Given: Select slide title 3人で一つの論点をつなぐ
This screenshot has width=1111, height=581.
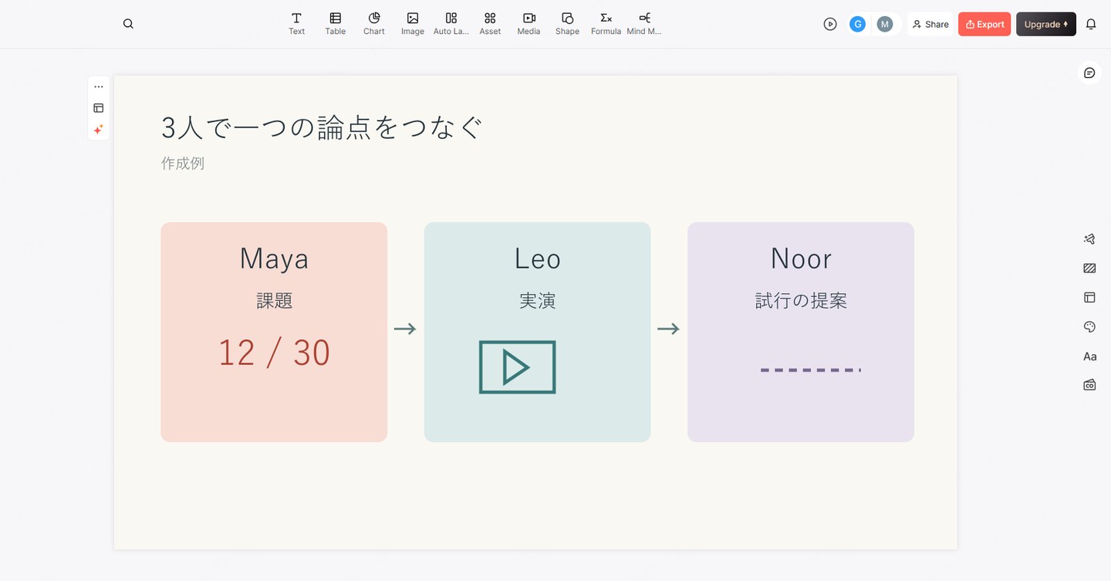Looking at the screenshot, I should (322, 127).
